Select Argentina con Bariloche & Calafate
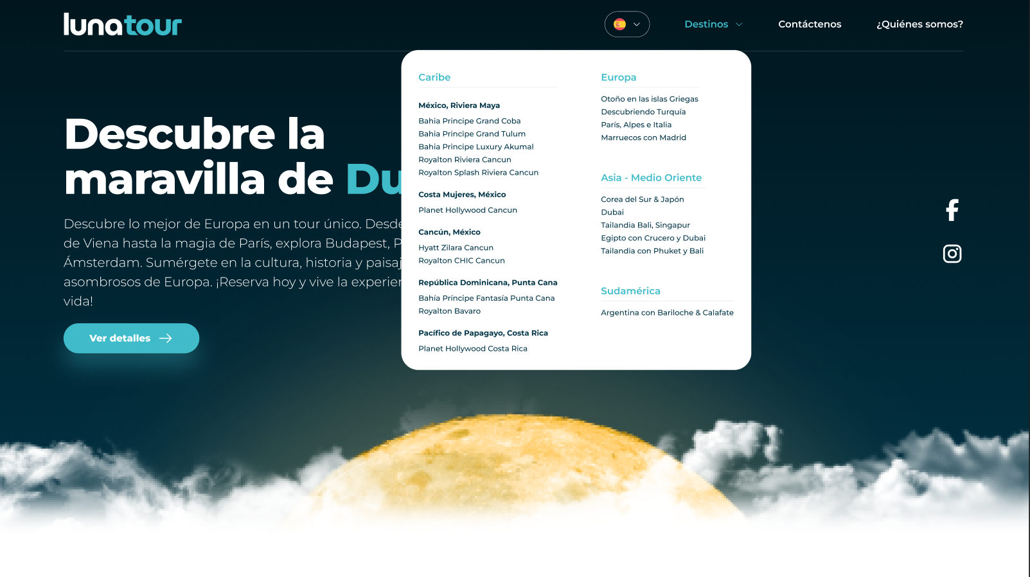 pyautogui.click(x=667, y=312)
